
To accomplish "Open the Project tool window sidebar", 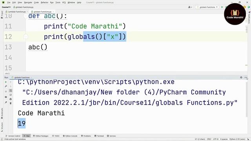I will [2, 14].
